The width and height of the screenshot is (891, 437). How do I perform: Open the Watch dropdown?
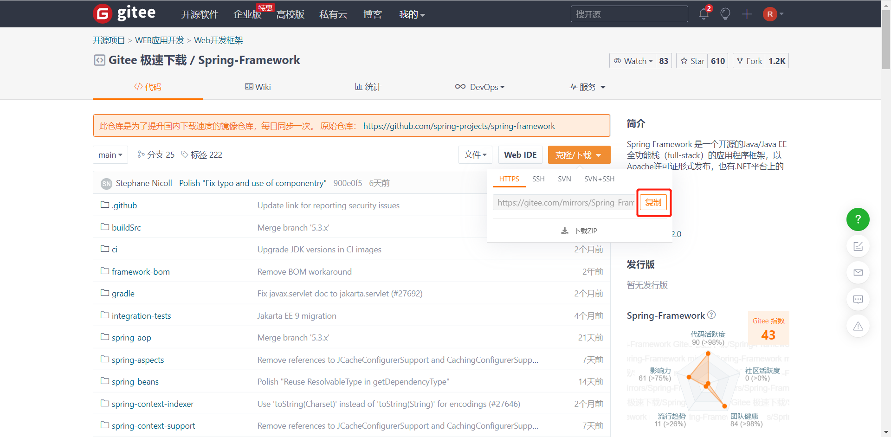click(633, 61)
